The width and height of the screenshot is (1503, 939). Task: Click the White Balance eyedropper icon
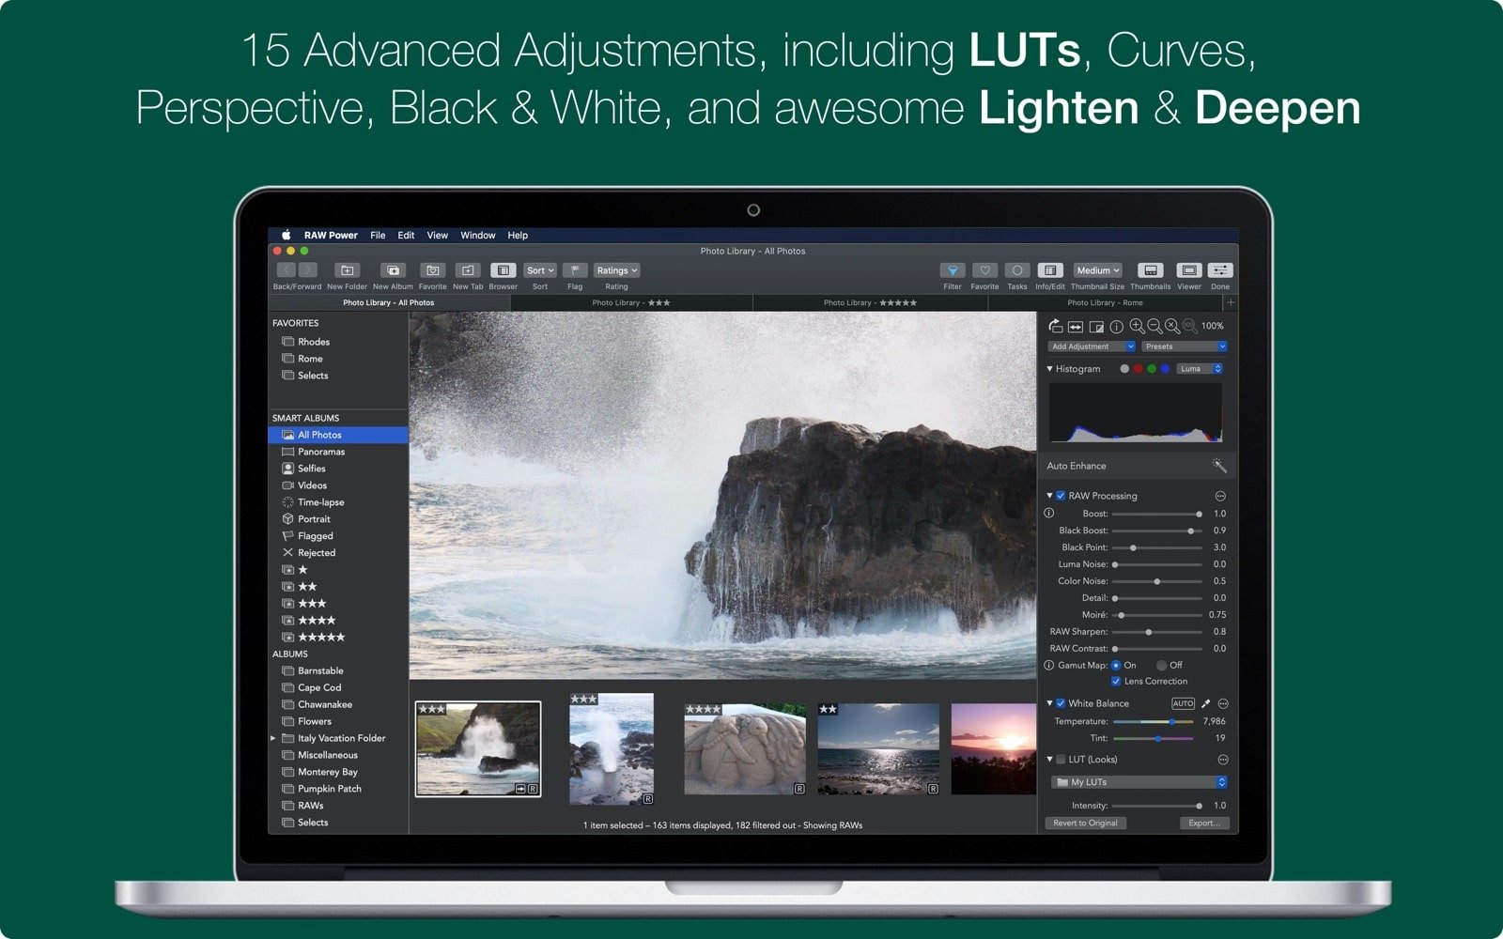1206,702
